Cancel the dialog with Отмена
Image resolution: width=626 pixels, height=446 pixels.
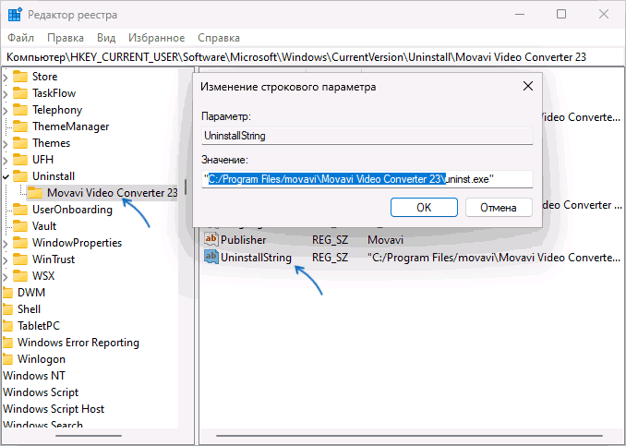pos(499,208)
